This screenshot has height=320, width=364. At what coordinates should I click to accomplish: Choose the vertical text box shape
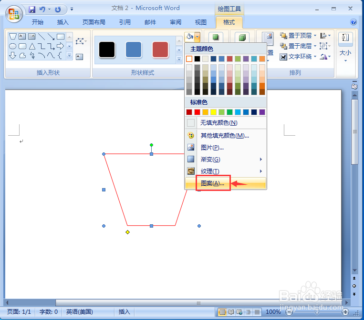[x=32, y=36]
